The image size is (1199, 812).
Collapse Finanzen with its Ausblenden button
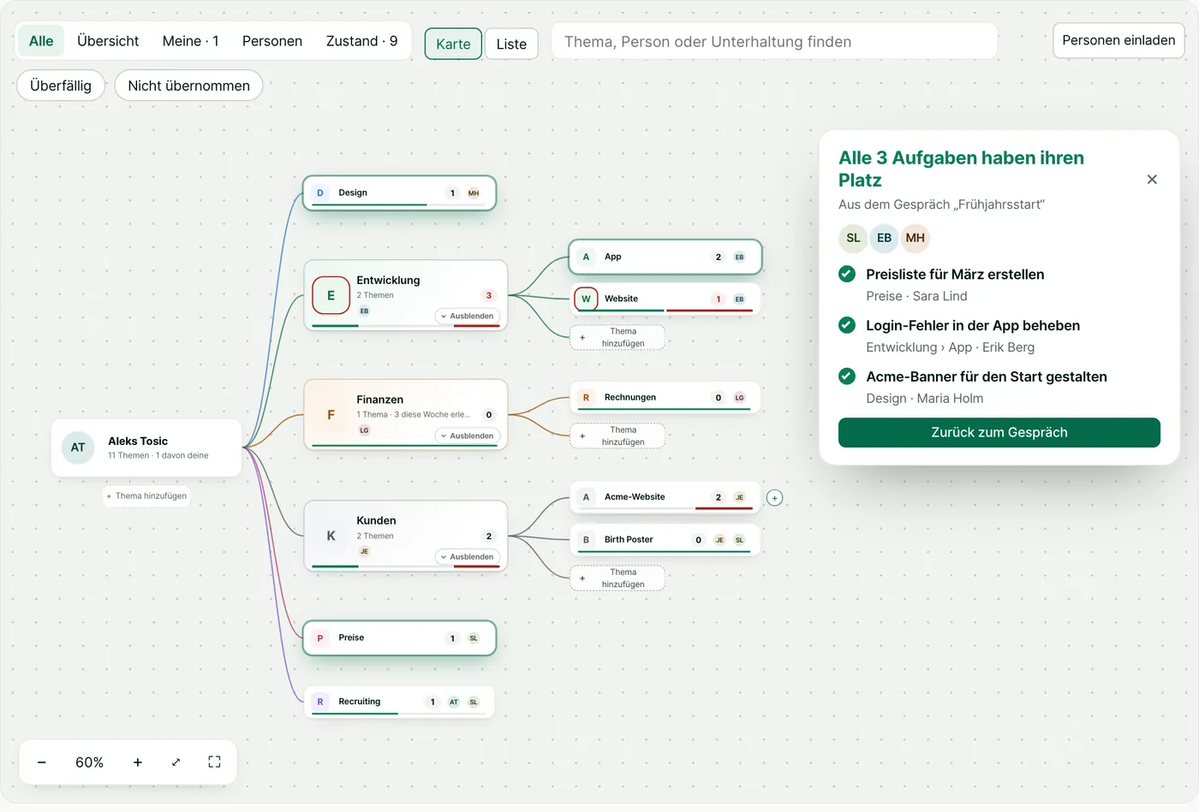(x=467, y=436)
